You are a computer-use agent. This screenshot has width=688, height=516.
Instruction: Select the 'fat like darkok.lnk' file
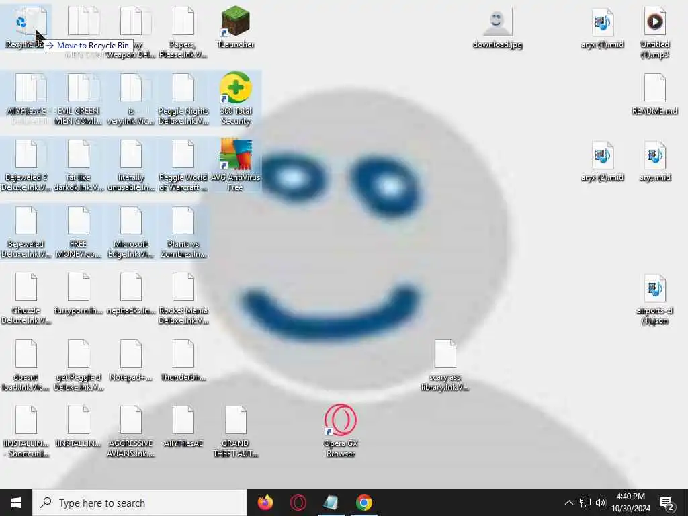point(79,165)
